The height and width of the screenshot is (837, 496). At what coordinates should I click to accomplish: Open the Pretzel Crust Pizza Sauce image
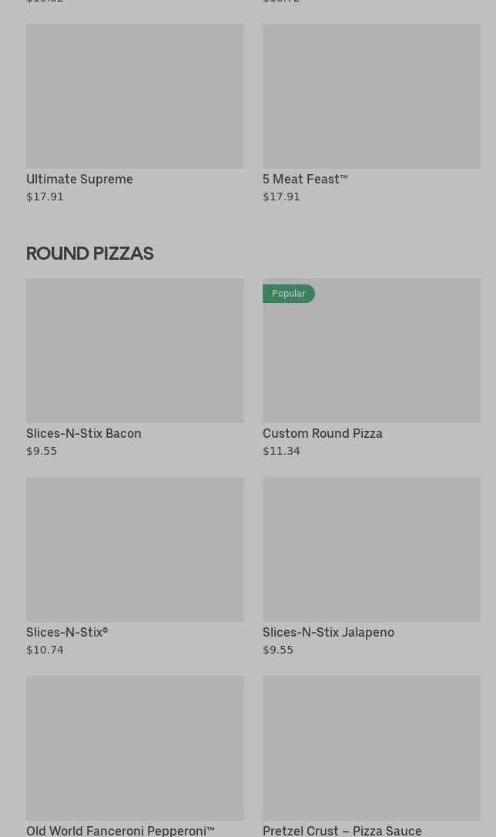371,748
